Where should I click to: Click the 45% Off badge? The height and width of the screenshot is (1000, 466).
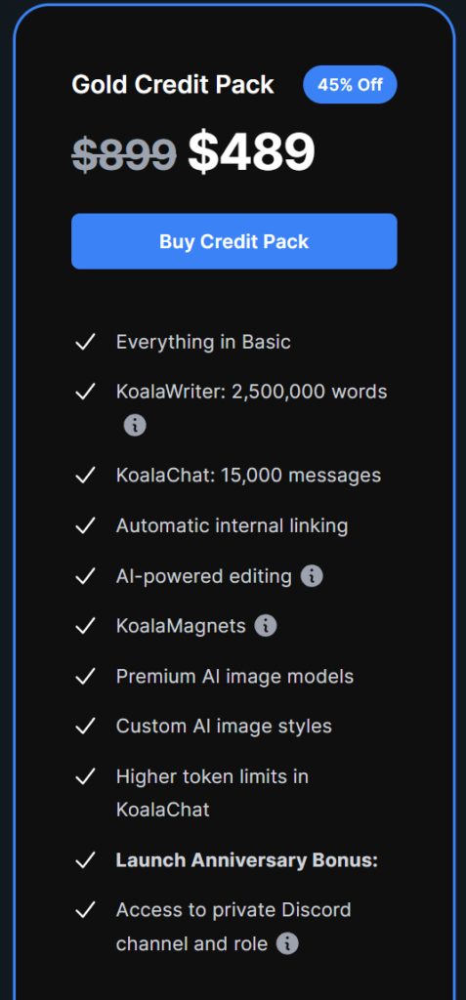coord(350,85)
